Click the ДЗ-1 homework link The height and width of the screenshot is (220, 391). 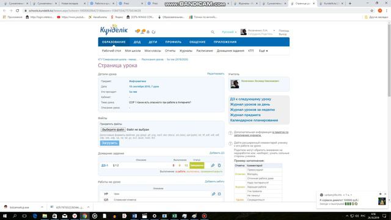pyautogui.click(x=104, y=166)
